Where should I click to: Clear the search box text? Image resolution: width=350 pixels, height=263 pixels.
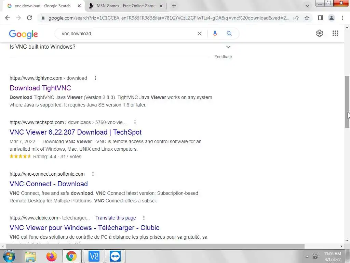tap(200, 34)
